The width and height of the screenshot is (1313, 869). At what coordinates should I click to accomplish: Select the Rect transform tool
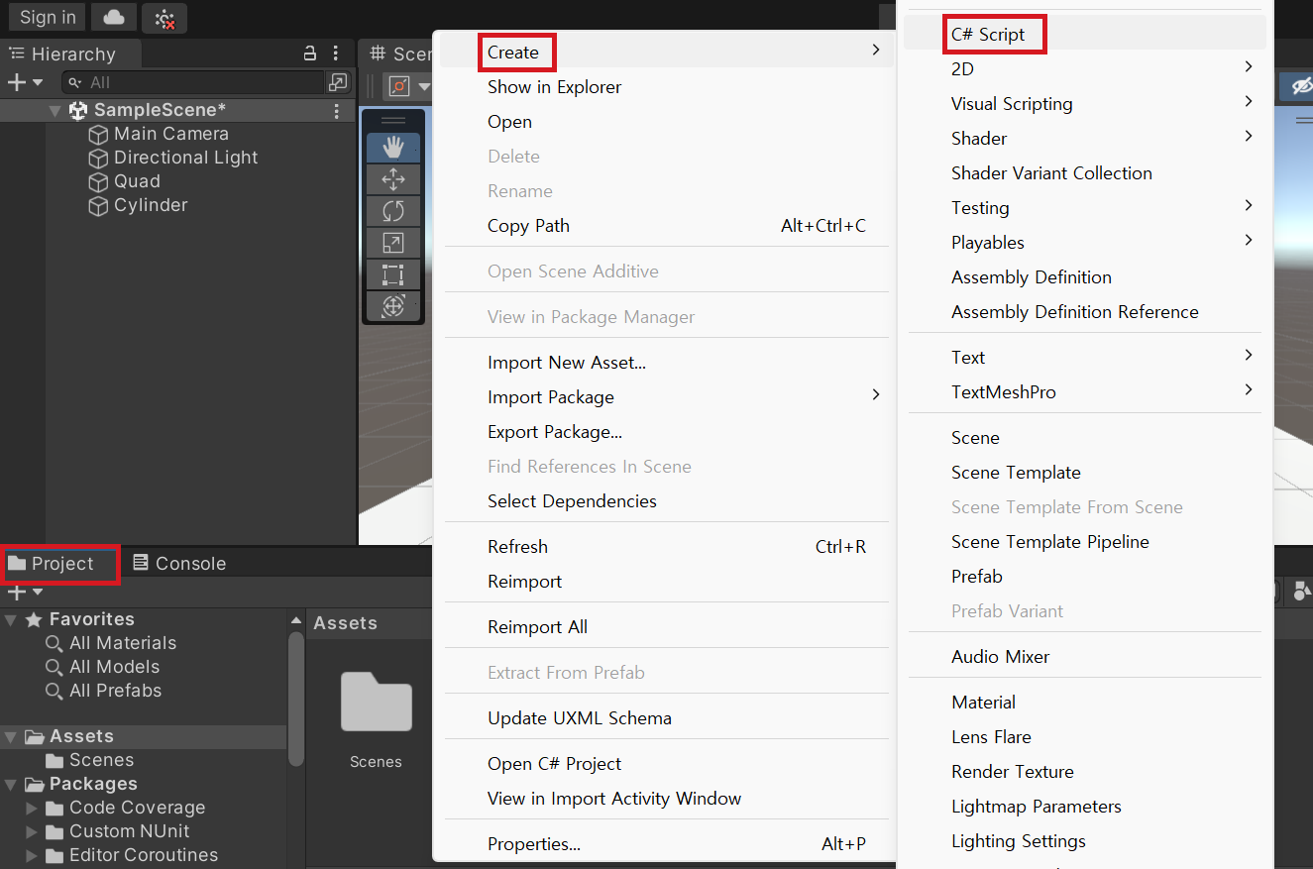pyautogui.click(x=393, y=274)
